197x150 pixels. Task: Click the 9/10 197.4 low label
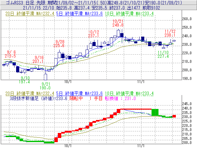[24, 80]
